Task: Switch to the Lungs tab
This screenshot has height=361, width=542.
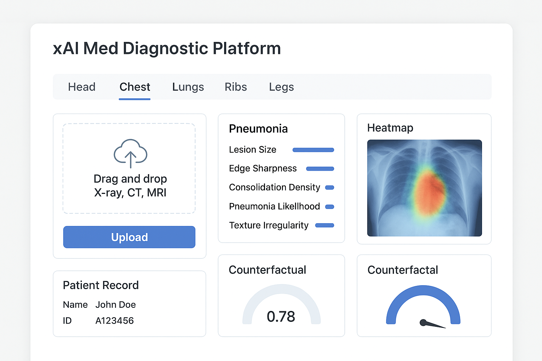Action: [x=188, y=87]
